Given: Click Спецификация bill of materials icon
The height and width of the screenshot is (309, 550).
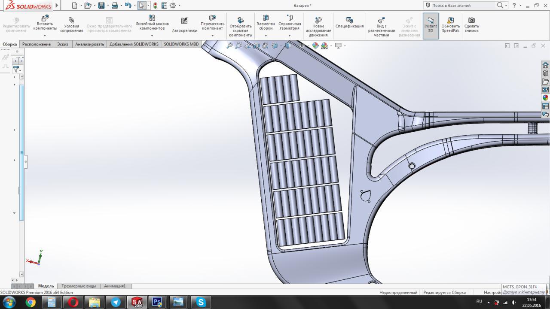Looking at the screenshot, I should (349, 23).
